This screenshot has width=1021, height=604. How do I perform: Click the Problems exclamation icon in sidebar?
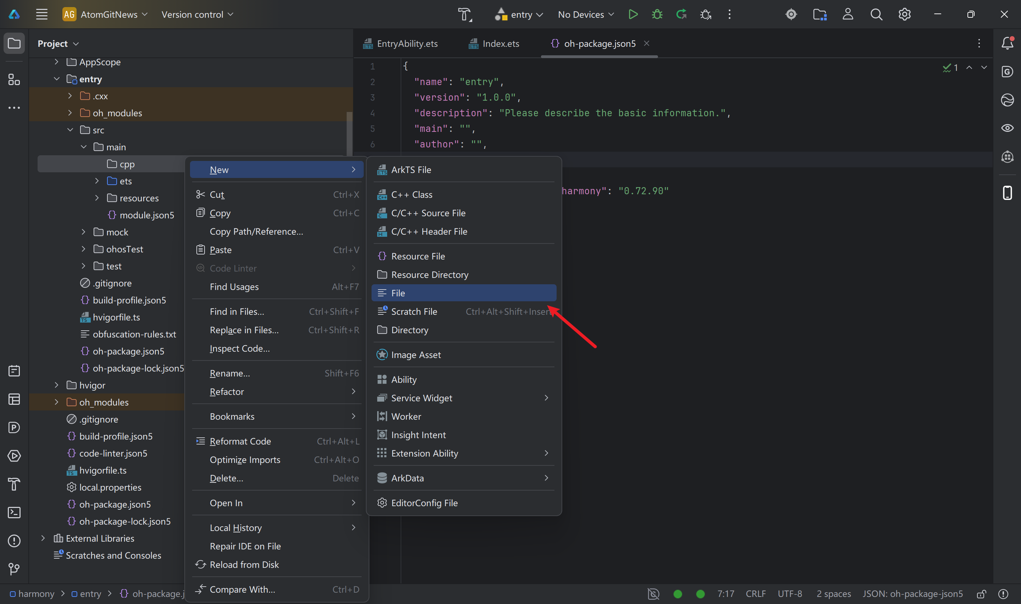(14, 541)
